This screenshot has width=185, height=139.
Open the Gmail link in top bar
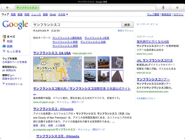coord(53,14)
